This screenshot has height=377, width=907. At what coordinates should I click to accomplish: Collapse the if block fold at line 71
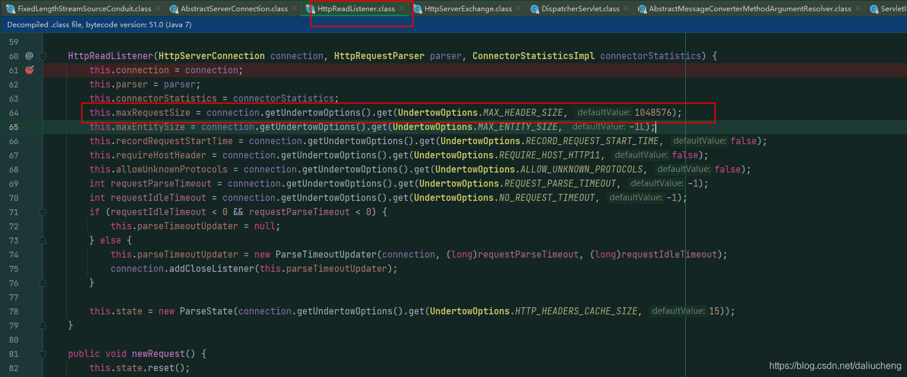pyautogui.click(x=43, y=212)
